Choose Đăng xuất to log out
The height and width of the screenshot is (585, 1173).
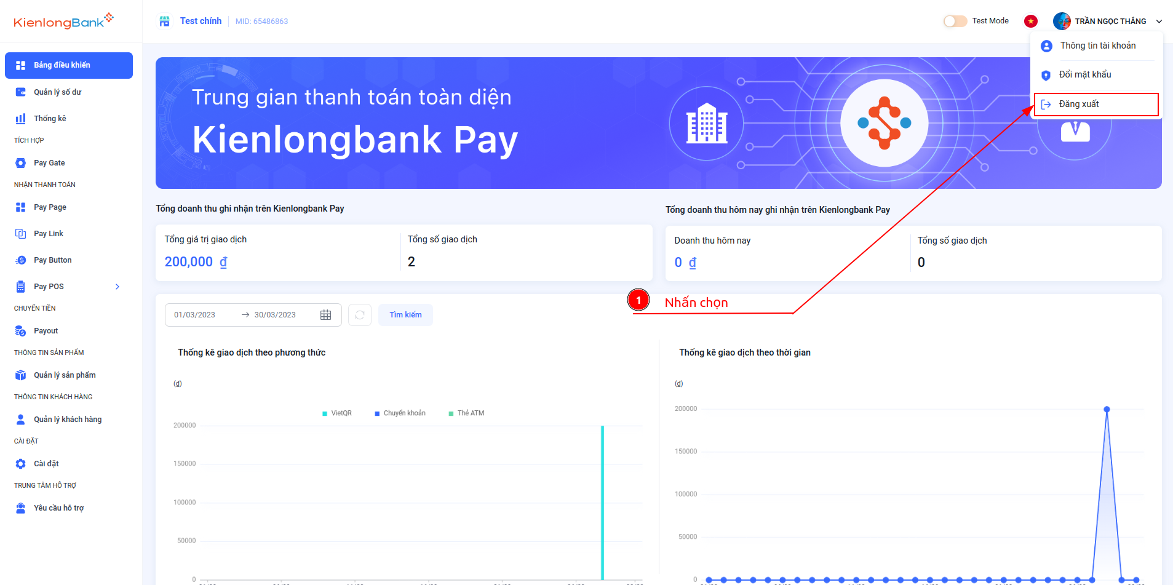(1096, 105)
